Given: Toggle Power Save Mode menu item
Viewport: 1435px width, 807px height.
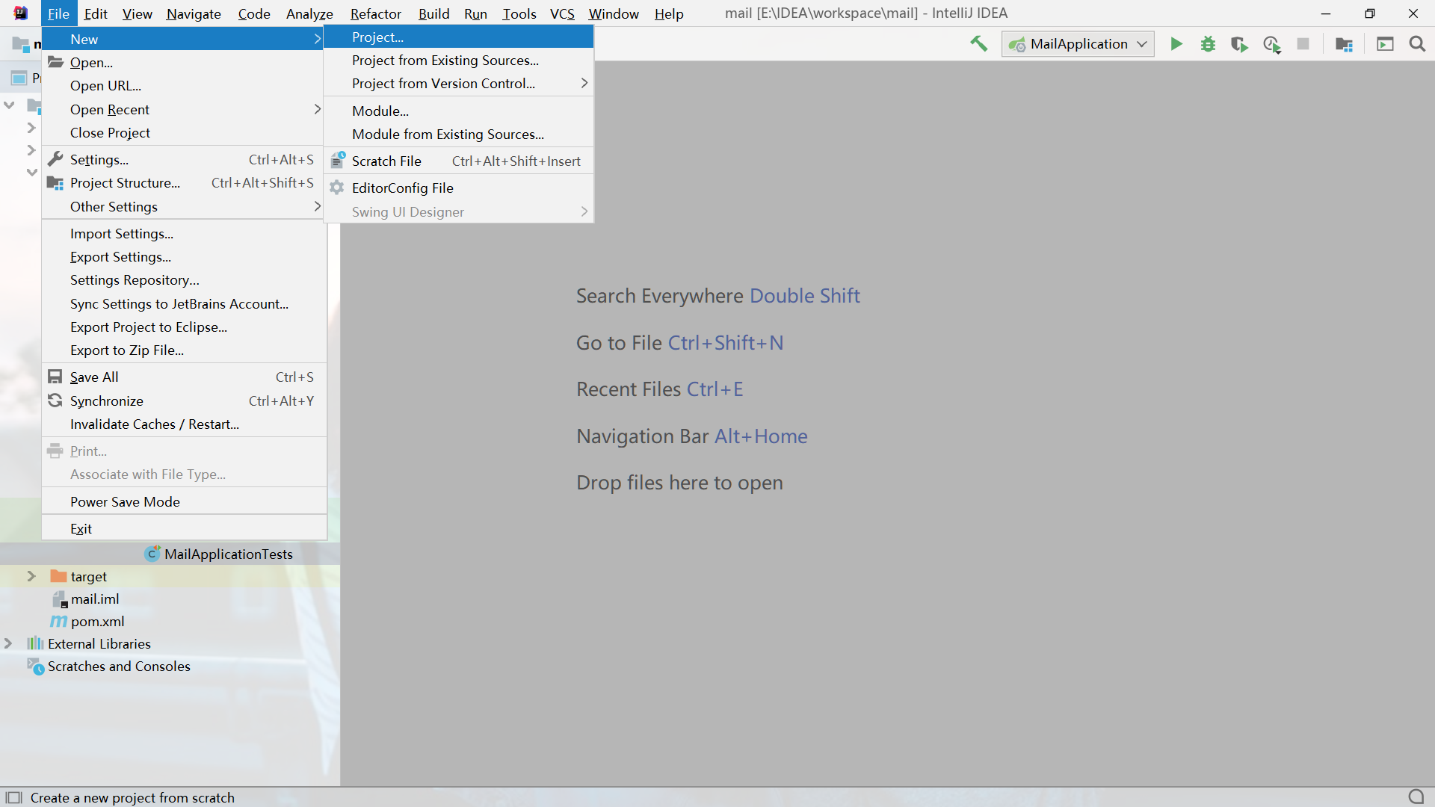Looking at the screenshot, I should point(125,501).
